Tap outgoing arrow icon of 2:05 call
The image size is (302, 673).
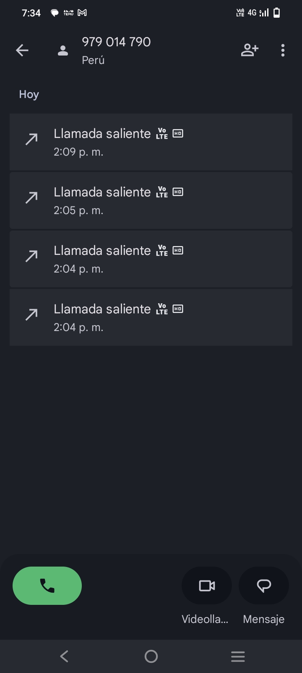[31, 198]
